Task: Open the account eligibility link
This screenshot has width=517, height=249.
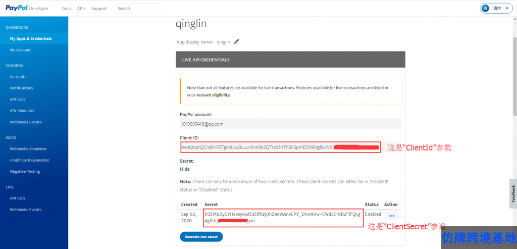Action: tap(213, 95)
